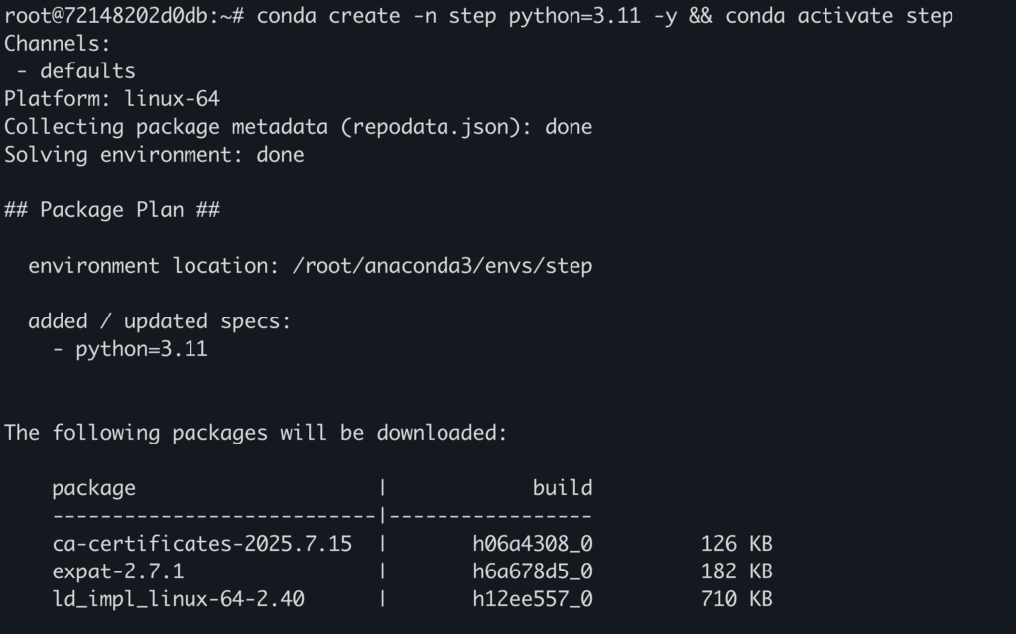1016x634 pixels.
Task: Click the "Collecting package metadata" line
Action: [298, 127]
